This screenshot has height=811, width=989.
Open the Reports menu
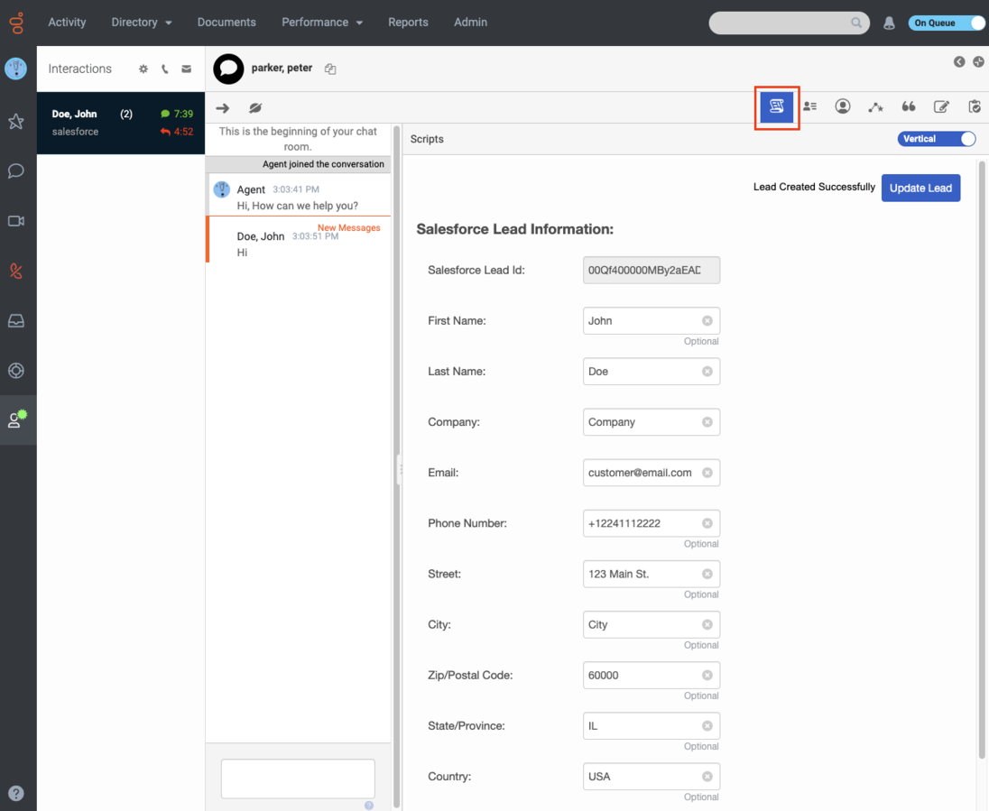pyautogui.click(x=408, y=22)
